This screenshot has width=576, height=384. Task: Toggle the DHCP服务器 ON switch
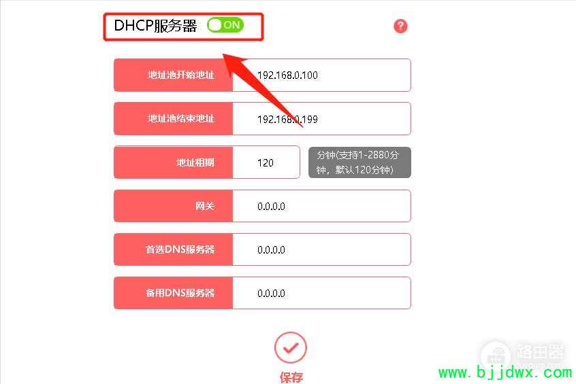pyautogui.click(x=225, y=25)
